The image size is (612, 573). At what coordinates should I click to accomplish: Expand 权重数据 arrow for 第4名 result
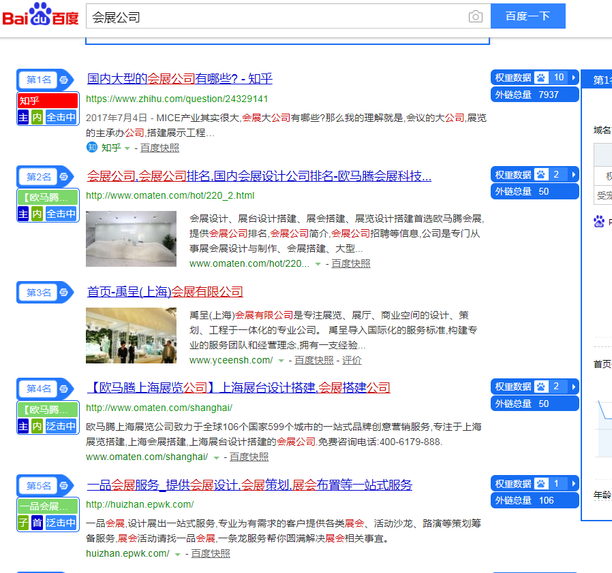573,387
